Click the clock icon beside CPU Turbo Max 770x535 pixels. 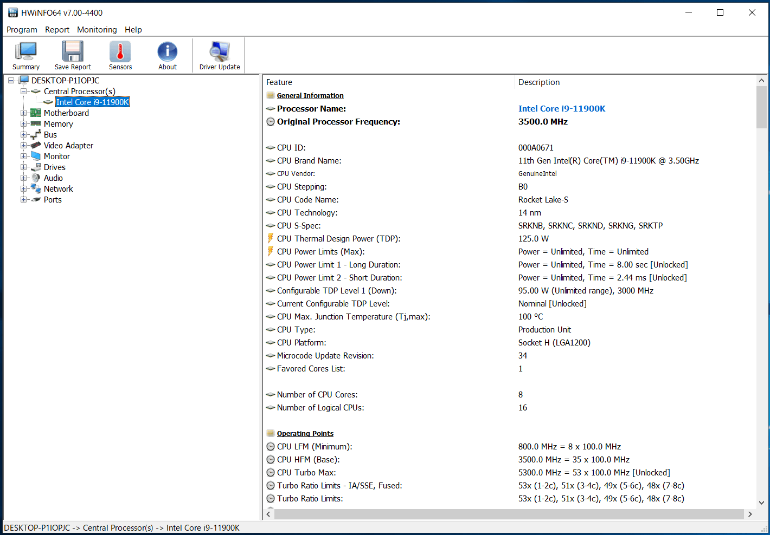271,472
